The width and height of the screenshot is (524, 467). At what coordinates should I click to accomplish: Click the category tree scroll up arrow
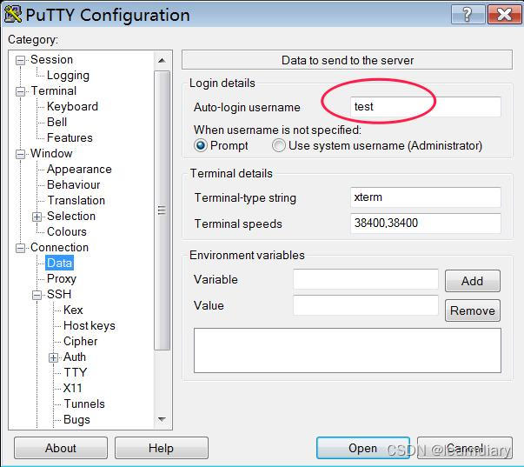[163, 61]
